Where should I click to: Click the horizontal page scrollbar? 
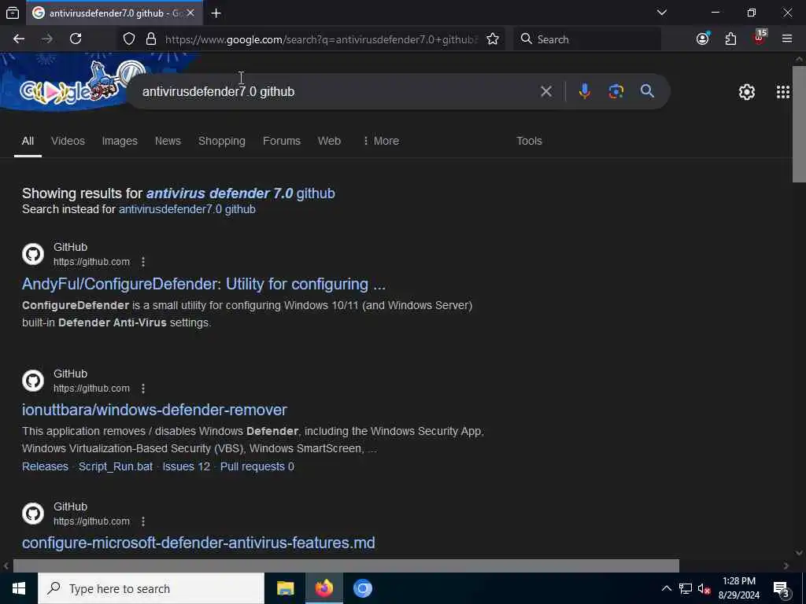[346, 565]
